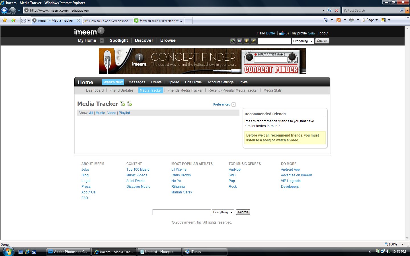Image resolution: width=410 pixels, height=256 pixels.
Task: Click the red stop loading button
Action: pyautogui.click(x=337, y=11)
